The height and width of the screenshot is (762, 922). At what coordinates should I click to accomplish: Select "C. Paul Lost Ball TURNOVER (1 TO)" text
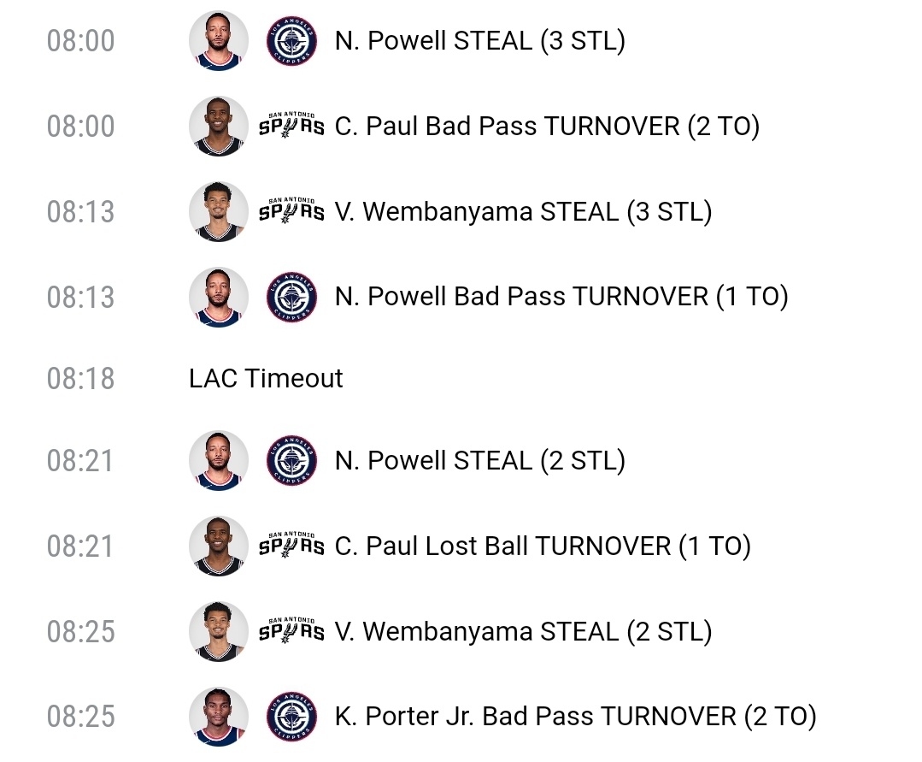(543, 546)
